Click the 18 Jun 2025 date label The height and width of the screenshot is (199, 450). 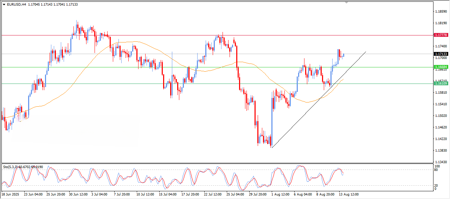[x=10, y=194]
